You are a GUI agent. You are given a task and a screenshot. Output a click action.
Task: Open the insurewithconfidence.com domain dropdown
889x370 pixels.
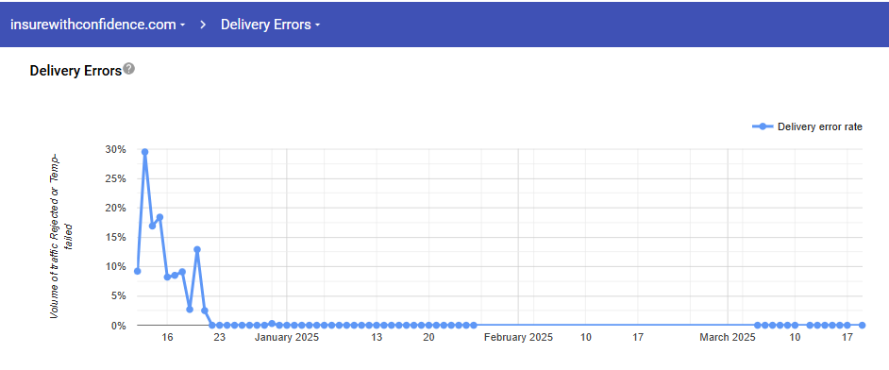point(98,25)
